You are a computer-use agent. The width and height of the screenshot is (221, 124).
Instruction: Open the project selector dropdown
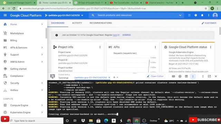(64, 15)
